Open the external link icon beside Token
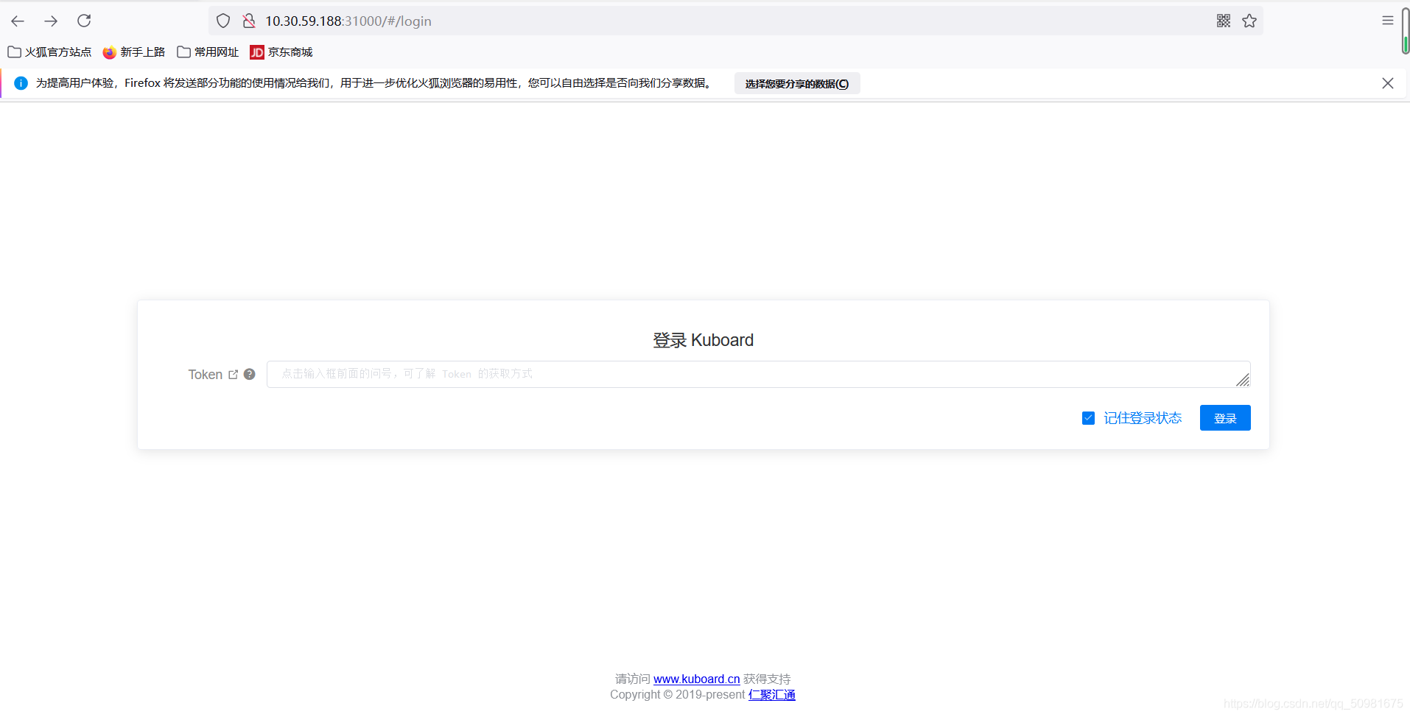 (x=234, y=374)
